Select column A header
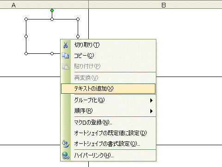222x167 pixels. point(44,5)
